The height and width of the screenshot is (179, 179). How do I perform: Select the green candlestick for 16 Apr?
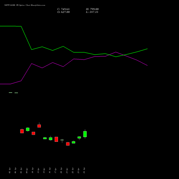(x=50, y=139)
